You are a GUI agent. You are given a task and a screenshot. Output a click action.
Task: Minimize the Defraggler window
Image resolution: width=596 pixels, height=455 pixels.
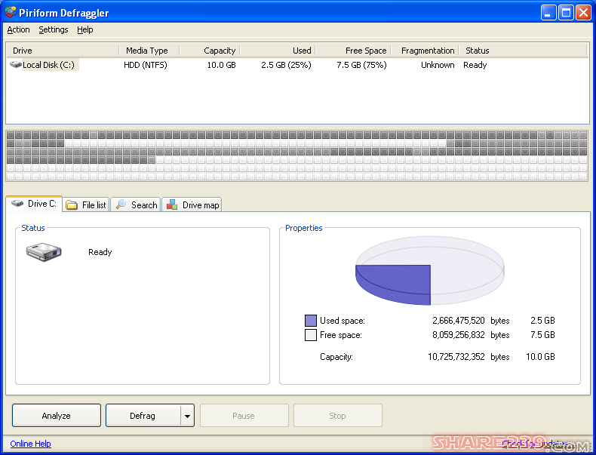548,13
